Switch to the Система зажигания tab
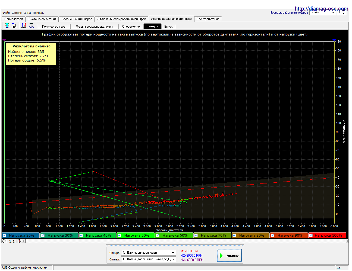 [42, 19]
